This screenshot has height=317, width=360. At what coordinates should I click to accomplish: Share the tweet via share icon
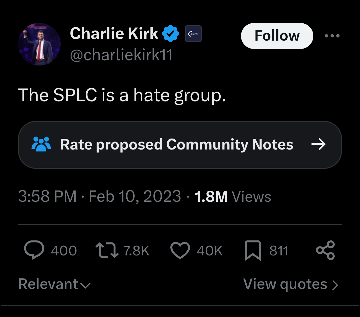click(325, 250)
